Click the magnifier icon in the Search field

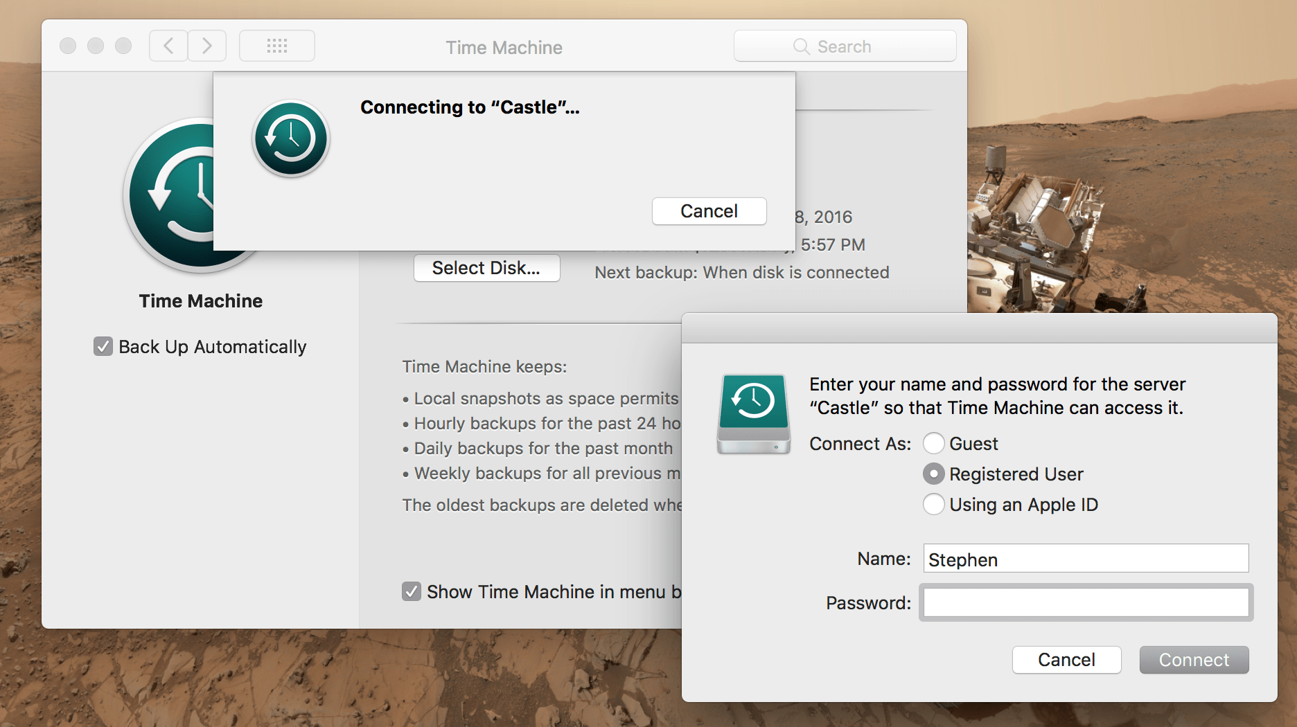coord(801,46)
